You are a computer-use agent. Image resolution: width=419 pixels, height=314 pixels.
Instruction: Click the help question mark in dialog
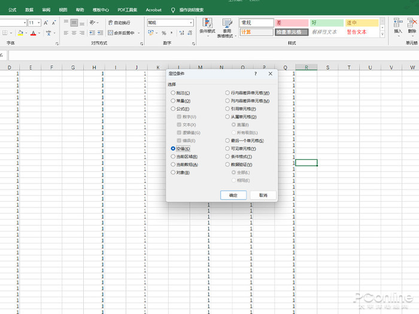coord(256,74)
